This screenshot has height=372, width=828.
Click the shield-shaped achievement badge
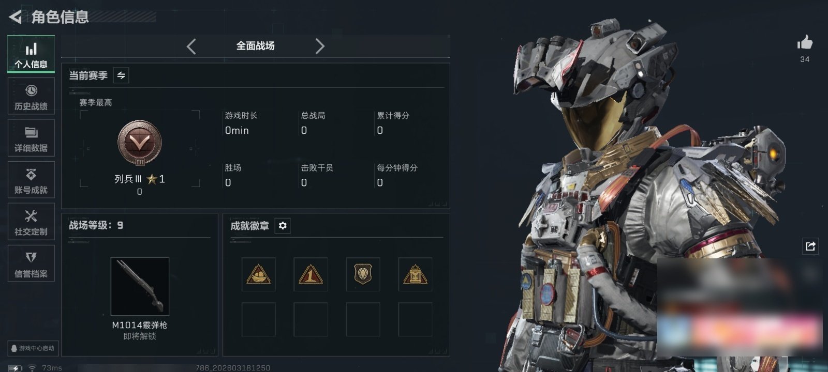click(363, 274)
